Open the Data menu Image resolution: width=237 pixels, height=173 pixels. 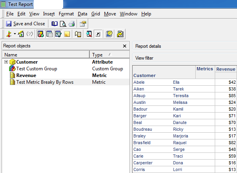83,14
